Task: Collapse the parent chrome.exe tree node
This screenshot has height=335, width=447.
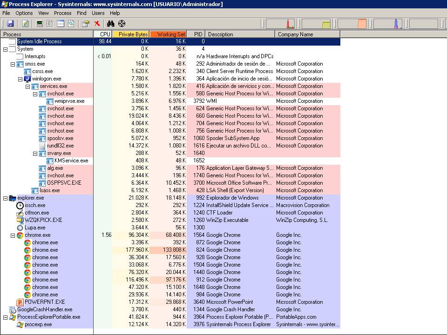Action: [13, 235]
